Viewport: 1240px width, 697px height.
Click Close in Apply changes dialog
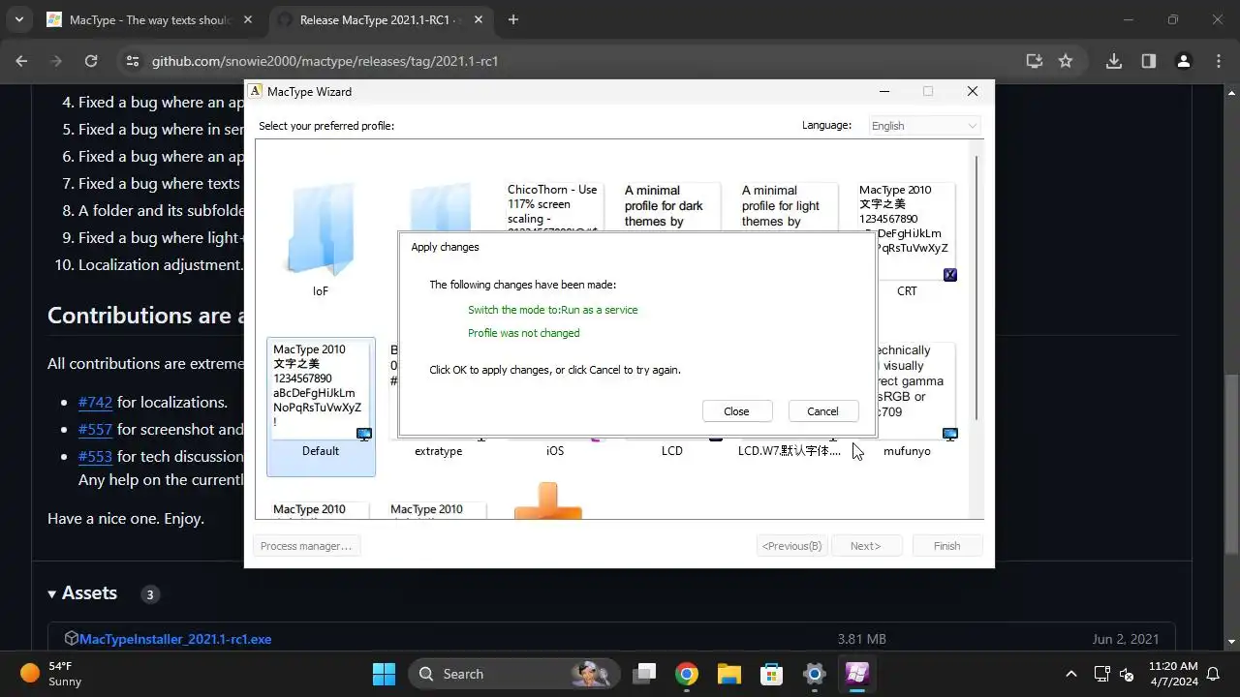point(737,411)
